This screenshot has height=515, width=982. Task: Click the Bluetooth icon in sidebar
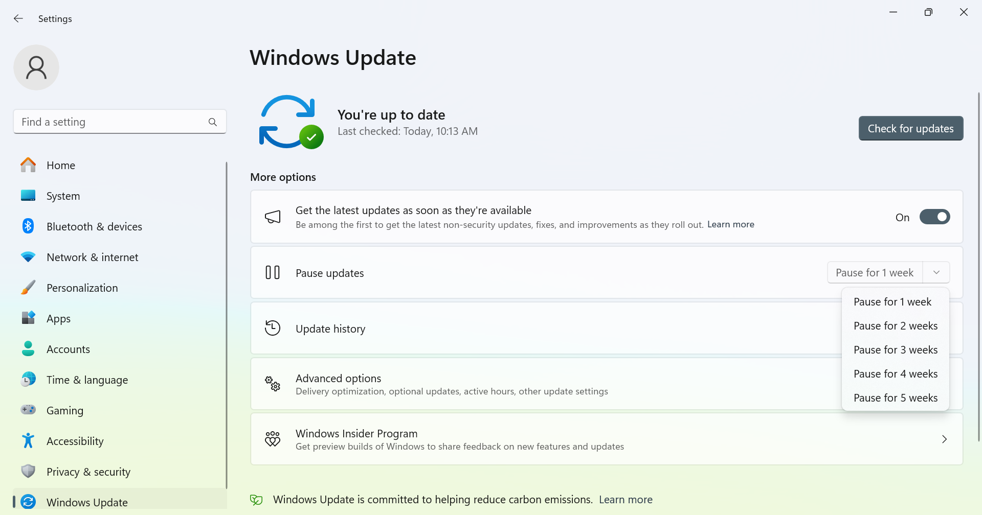click(28, 226)
